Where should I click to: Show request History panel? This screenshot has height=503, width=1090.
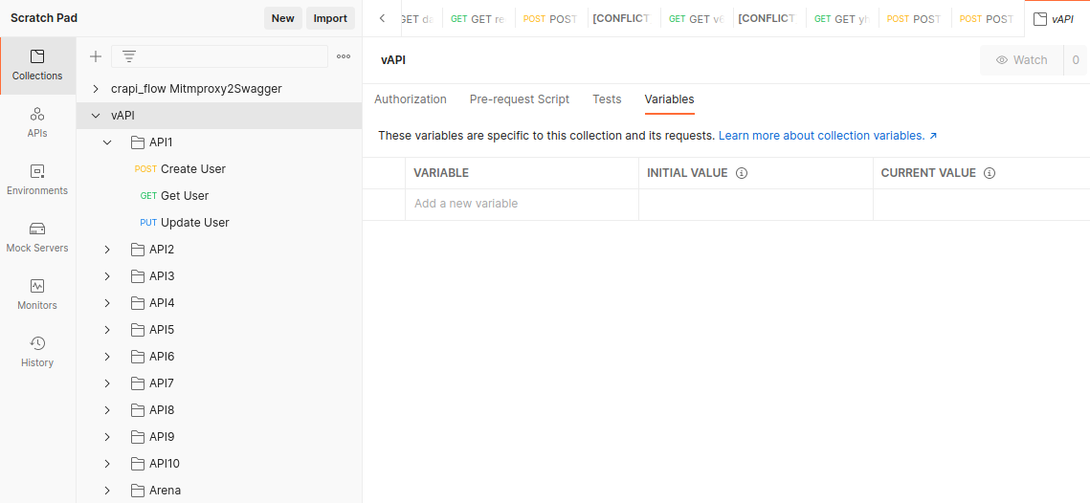37,352
